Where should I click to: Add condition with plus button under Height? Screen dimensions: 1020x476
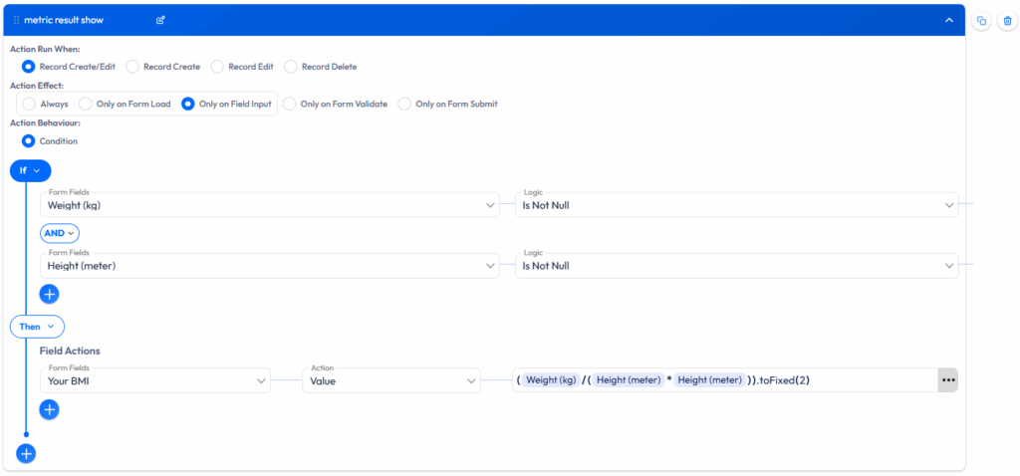(49, 294)
